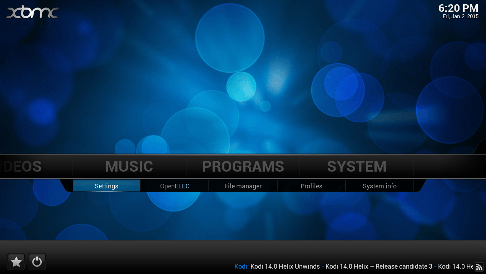Show System info from the submenu

[380, 186]
